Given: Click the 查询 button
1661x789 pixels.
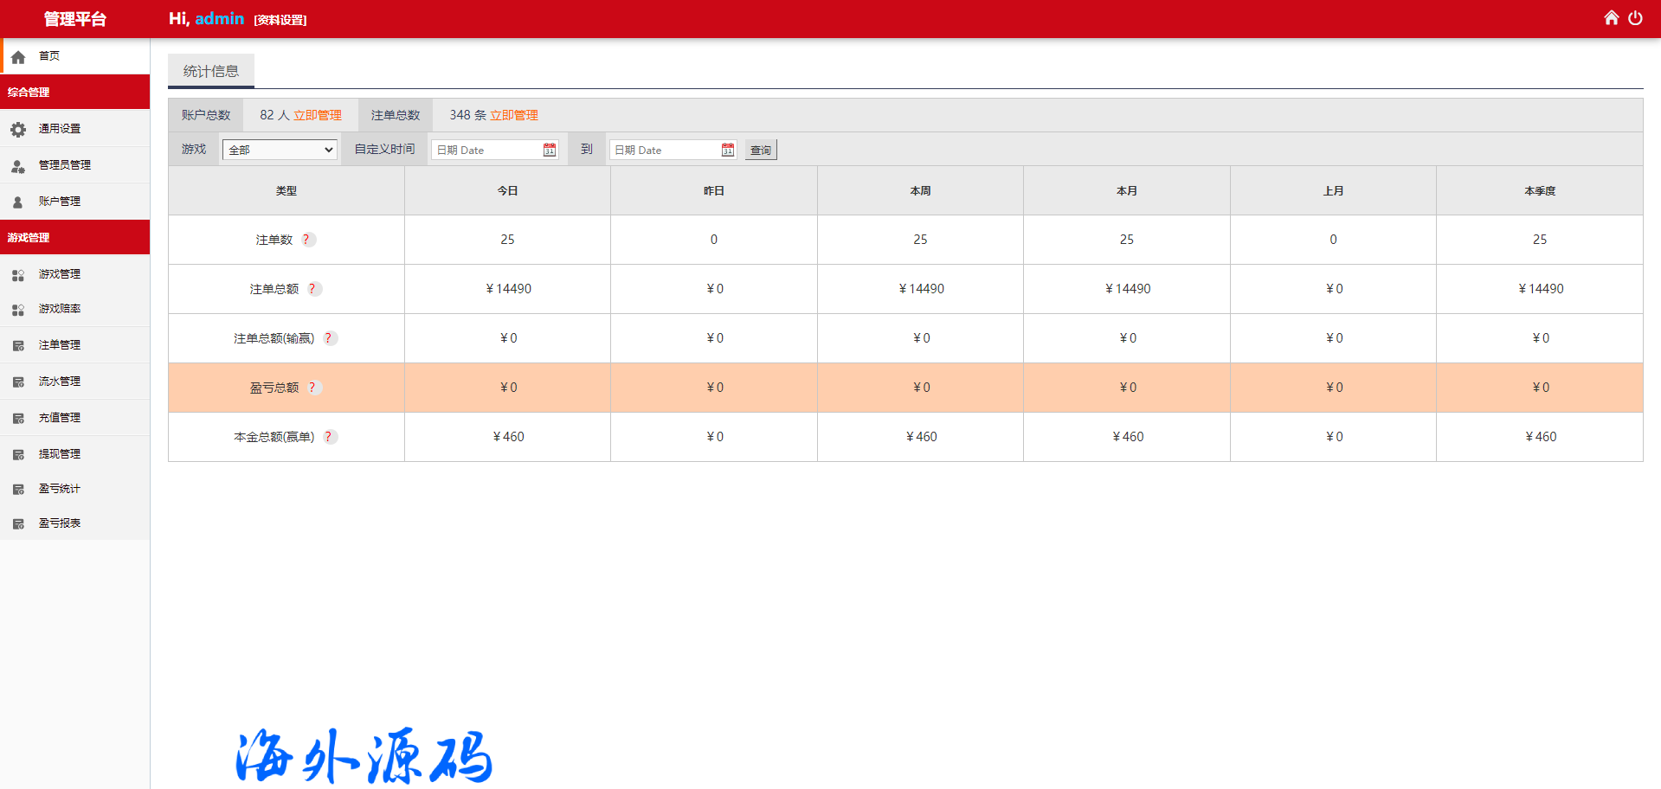Looking at the screenshot, I should tap(761, 151).
